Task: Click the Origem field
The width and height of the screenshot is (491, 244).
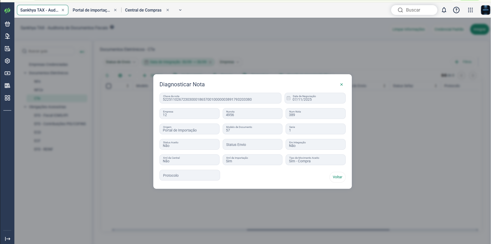Action: pos(190,129)
